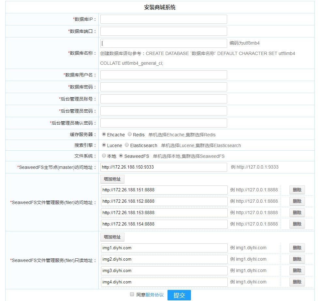Click the SeaweedFS master address field
This screenshot has width=320, height=301.
(164, 167)
